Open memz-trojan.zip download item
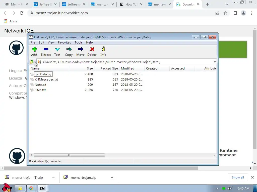Image resolution: width=257 pixels, height=192 pixels. click(84, 177)
